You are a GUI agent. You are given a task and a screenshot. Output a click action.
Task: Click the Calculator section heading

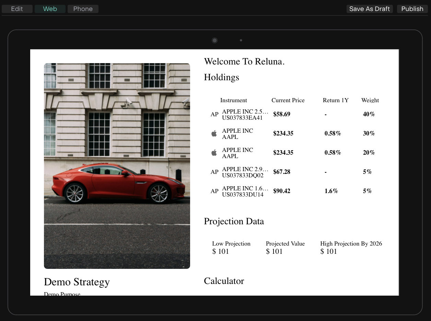[x=224, y=281]
